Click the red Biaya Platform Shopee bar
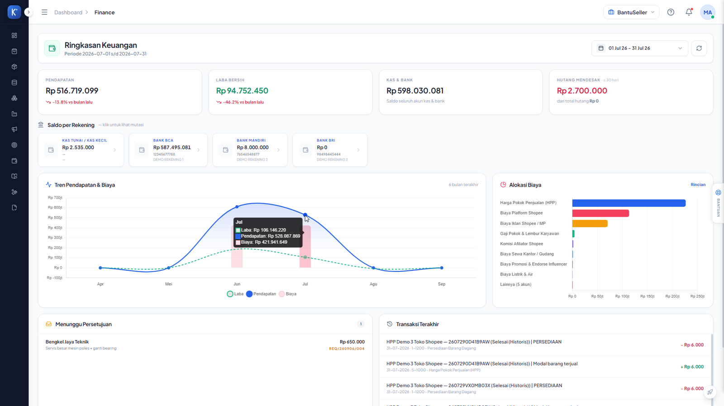The image size is (724, 406). click(600, 213)
